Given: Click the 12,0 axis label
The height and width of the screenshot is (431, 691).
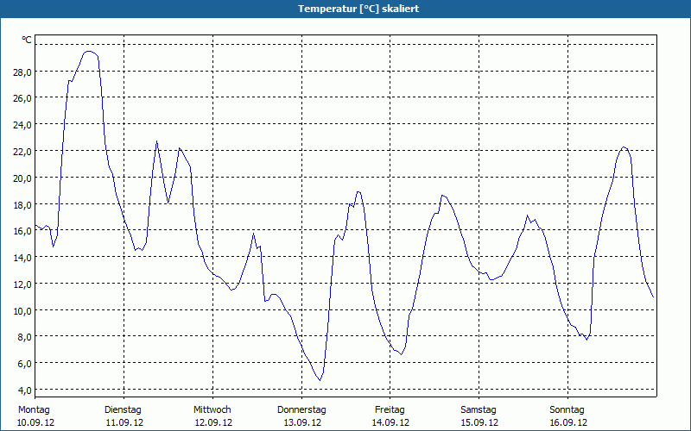Looking at the screenshot, I should pyautogui.click(x=22, y=284).
